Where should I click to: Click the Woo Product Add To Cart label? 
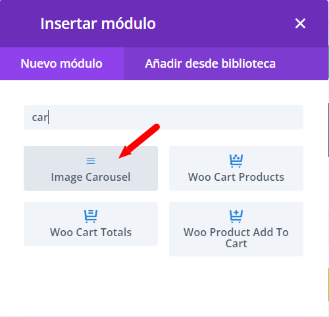click(236, 238)
